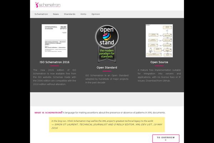Click the Schematron logo in the header
Image resolution: width=214 pixels, height=143 pixels.
tap(48, 5)
